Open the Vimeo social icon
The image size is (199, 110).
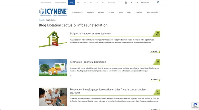(132, 3)
